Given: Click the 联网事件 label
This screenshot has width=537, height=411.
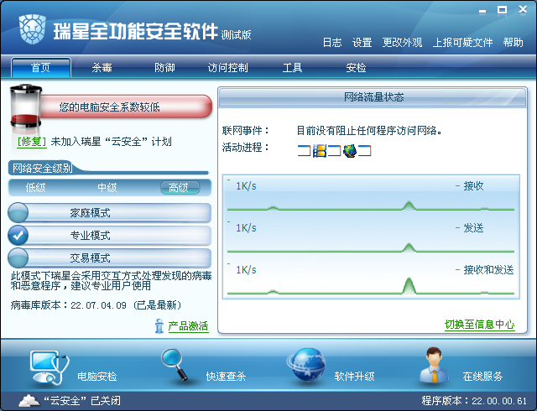Looking at the screenshot, I should 246,131.
